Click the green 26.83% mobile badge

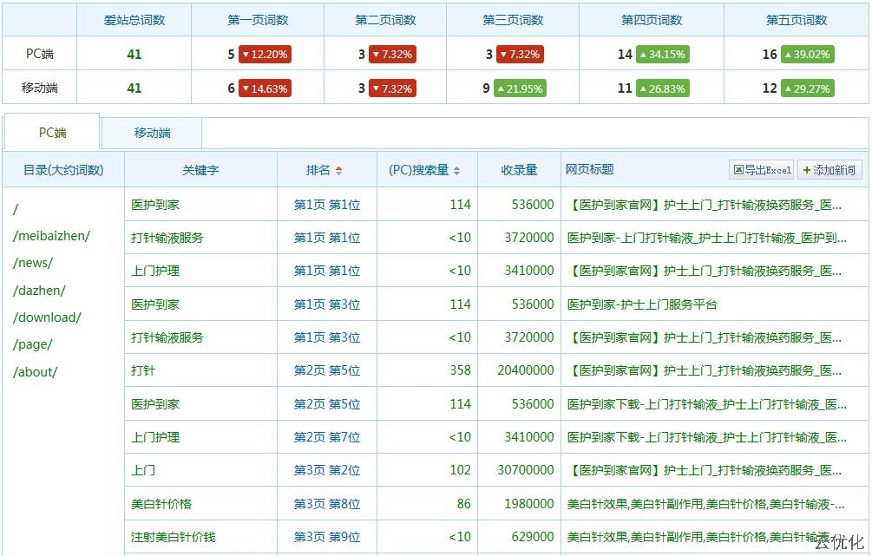662,88
